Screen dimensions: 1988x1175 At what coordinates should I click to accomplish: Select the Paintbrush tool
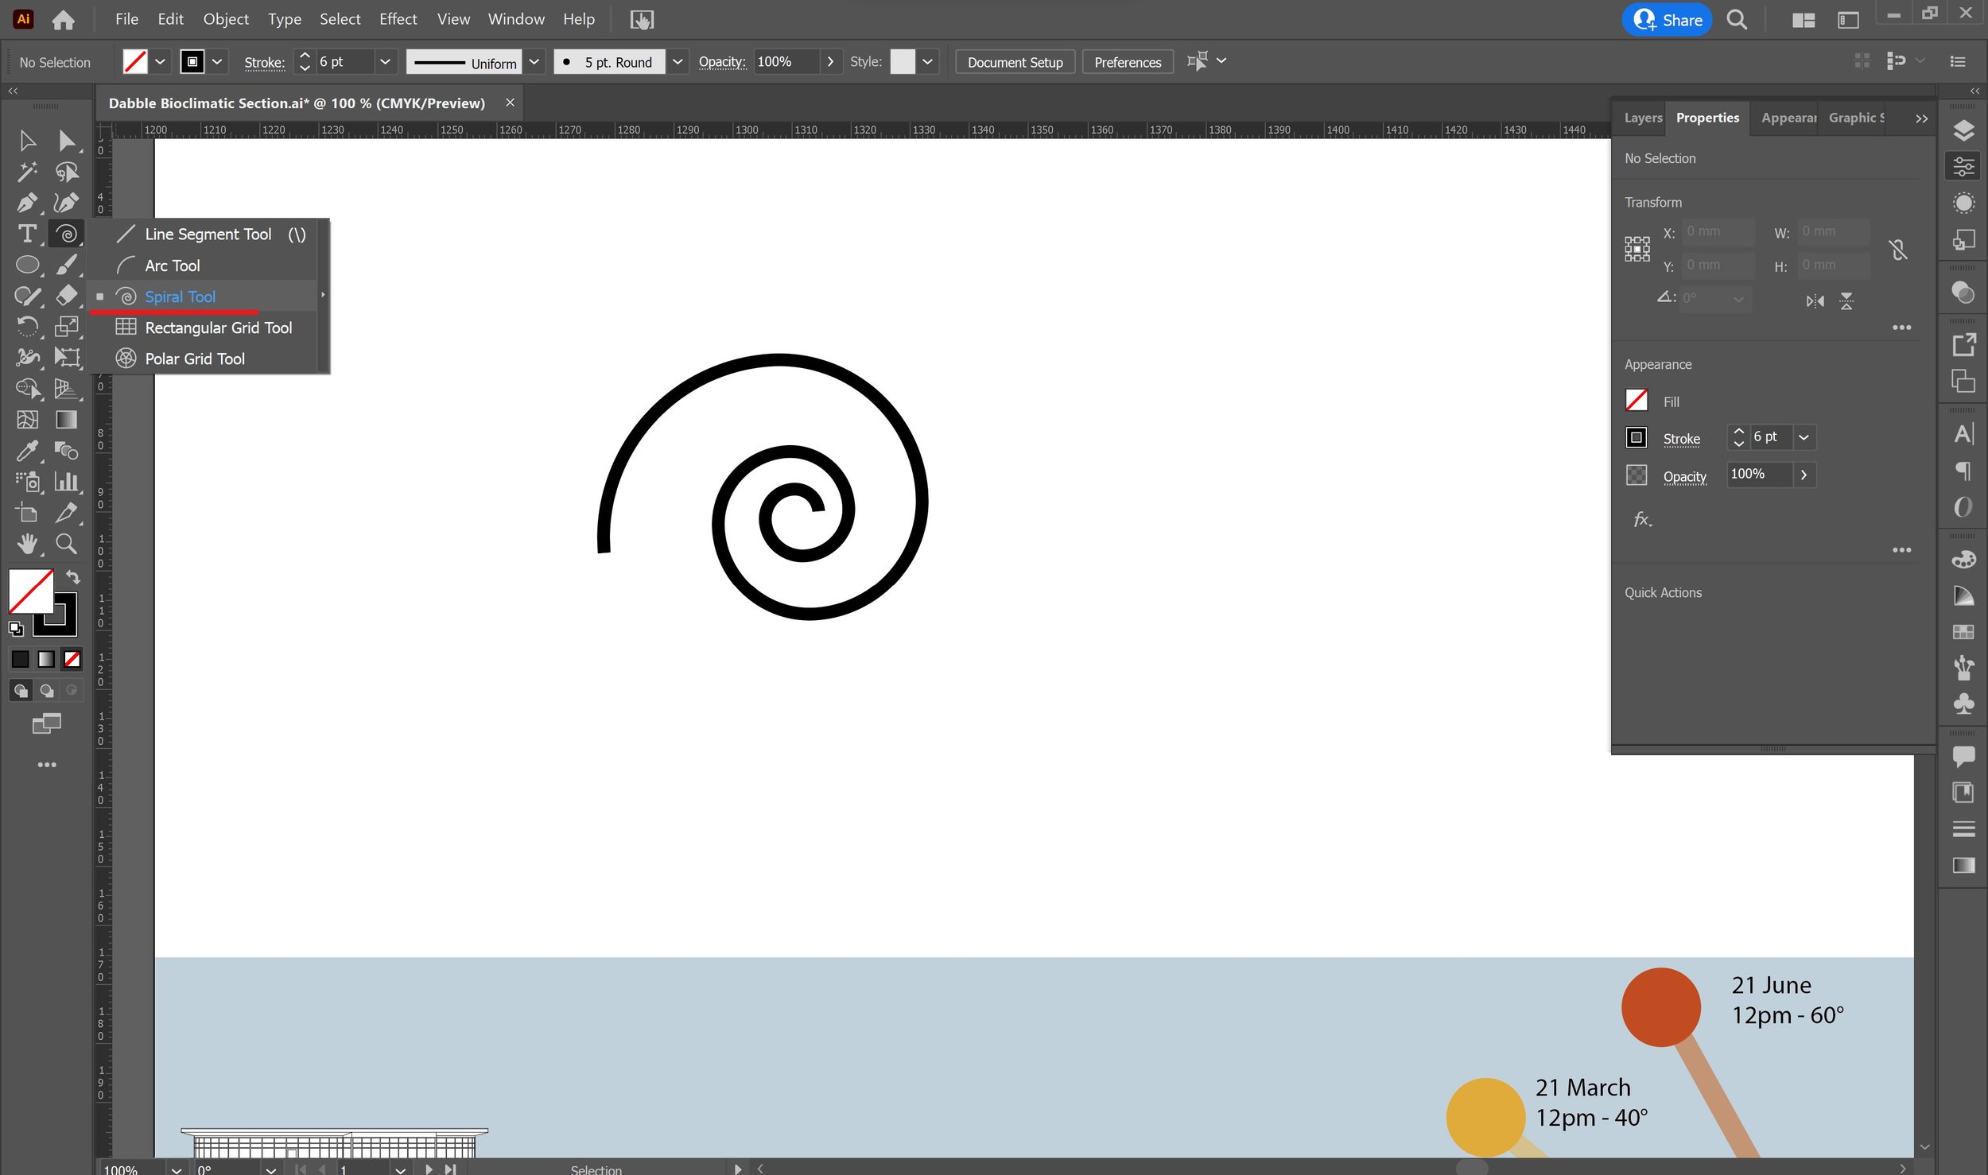(67, 265)
